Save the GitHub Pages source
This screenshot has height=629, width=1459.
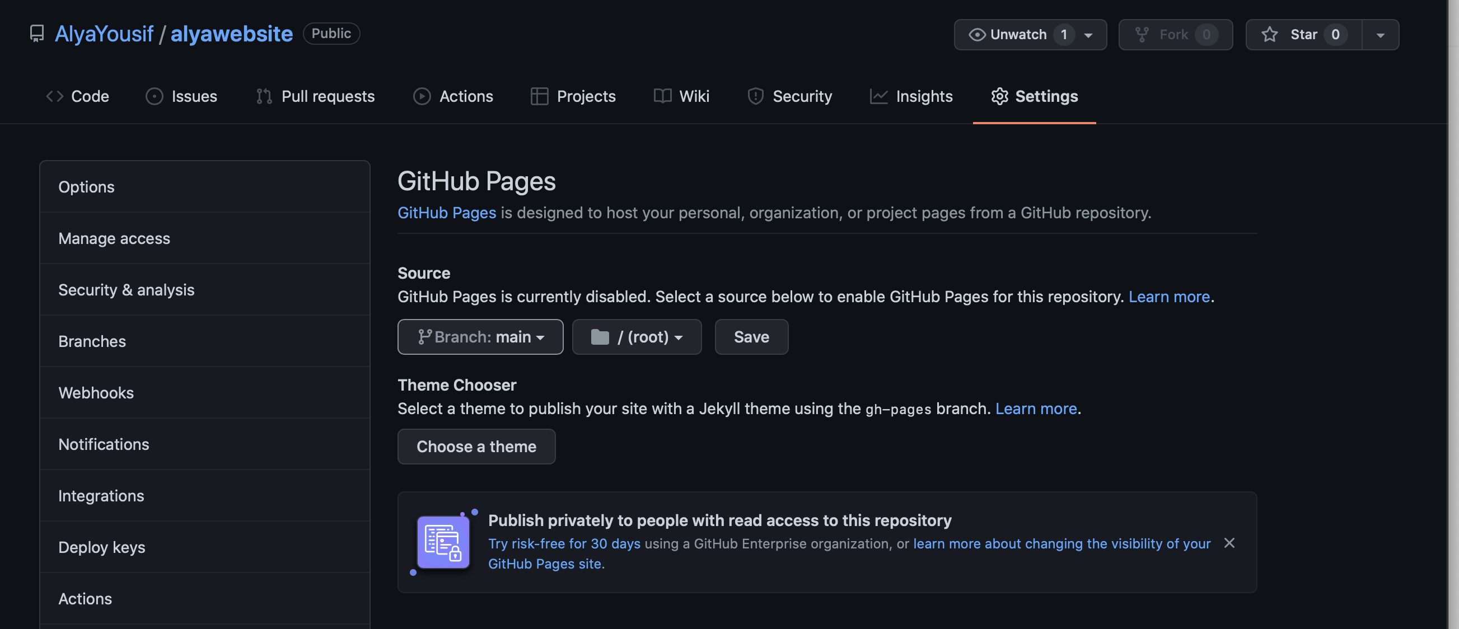(x=751, y=337)
